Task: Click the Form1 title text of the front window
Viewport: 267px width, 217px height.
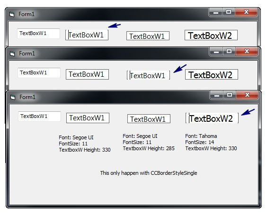Action: [27, 97]
